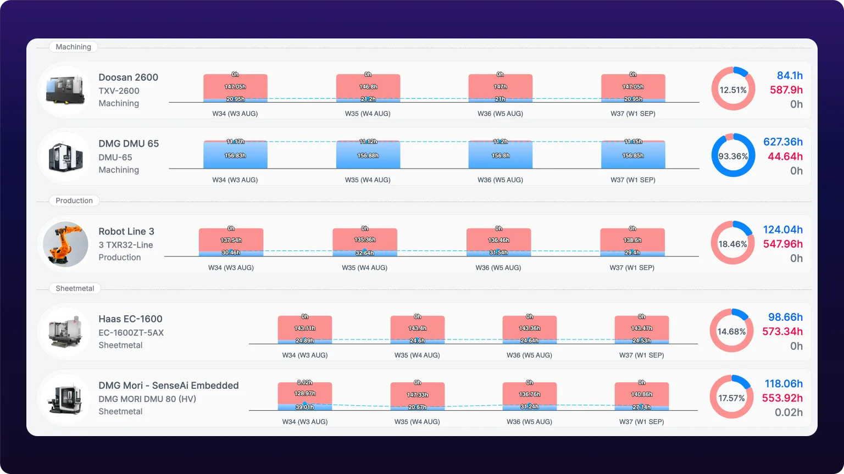Click the 17.57% utilization ring chart

731,397
